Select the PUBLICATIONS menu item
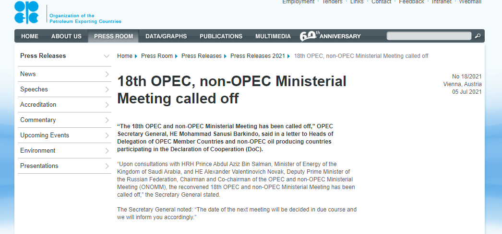 [x=221, y=36]
